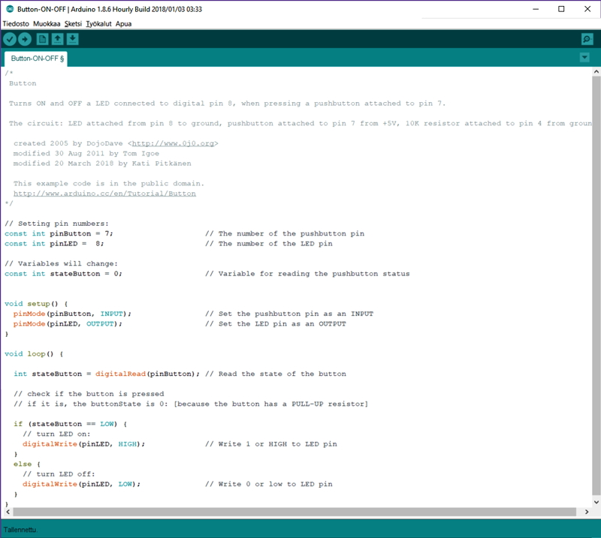Viewport: 601px width, 538px height.
Task: Click the 'modified 20 March 2018 by Kati Pitkänen' line
Action: pos(102,163)
